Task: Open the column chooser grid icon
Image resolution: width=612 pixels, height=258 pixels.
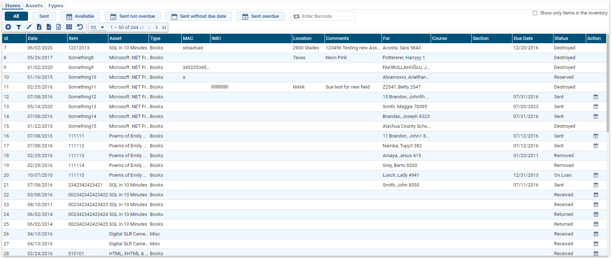Action: 69,27
